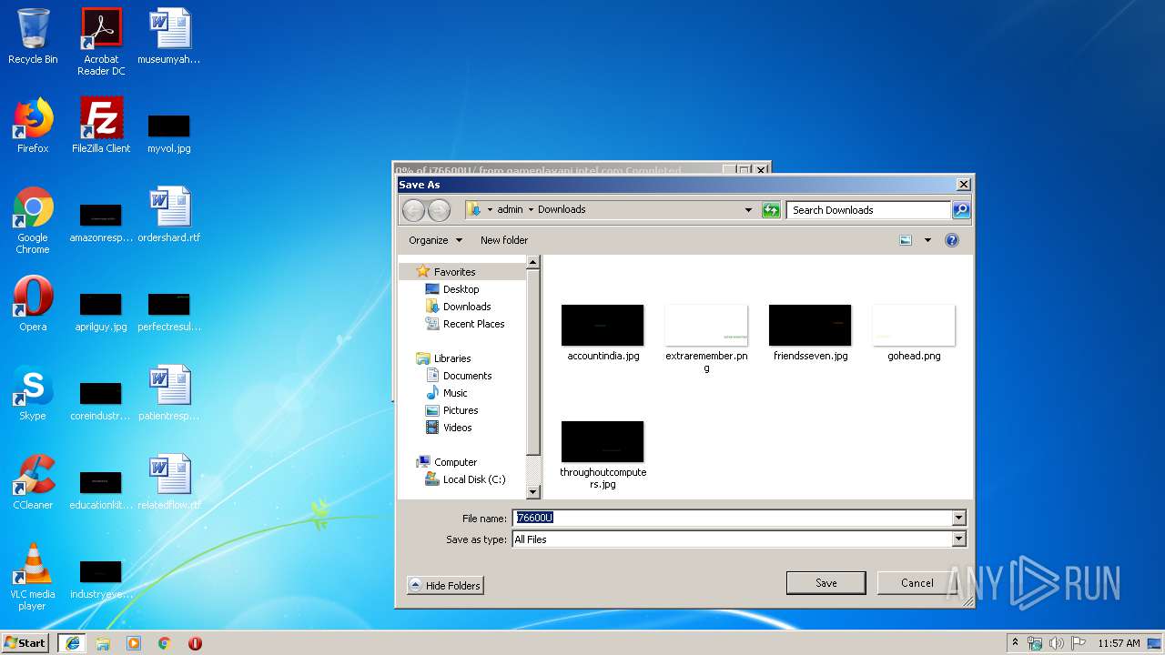Expand the view options dropdown arrow
This screenshot has height=655, width=1165.
[x=927, y=240]
